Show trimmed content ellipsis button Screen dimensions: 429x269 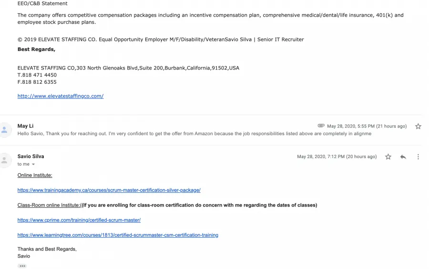22,266
